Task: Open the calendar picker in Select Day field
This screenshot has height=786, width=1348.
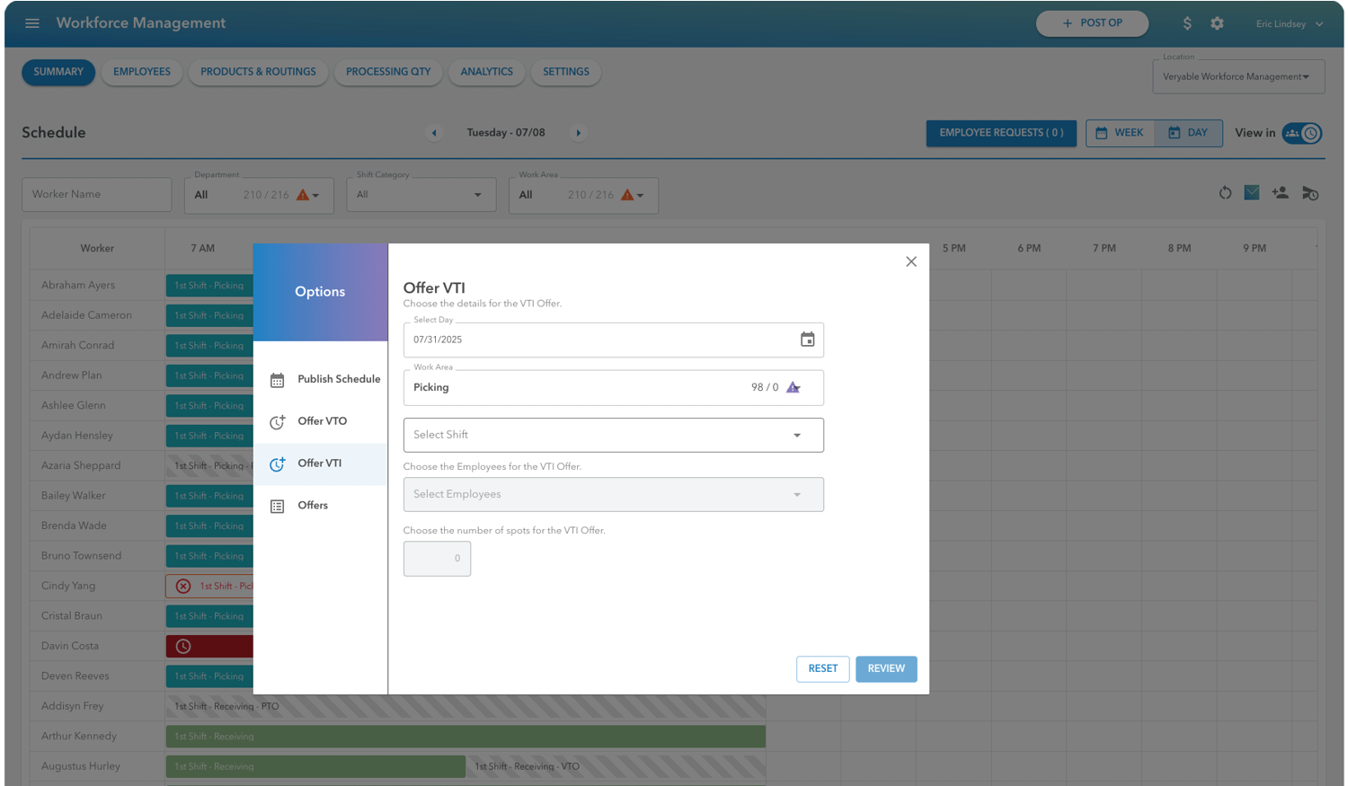Action: [808, 340]
